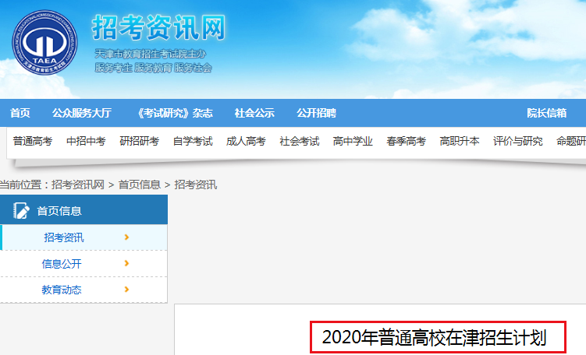
Task: Select 普通高考 sub-navigation tab
Action: click(33, 142)
